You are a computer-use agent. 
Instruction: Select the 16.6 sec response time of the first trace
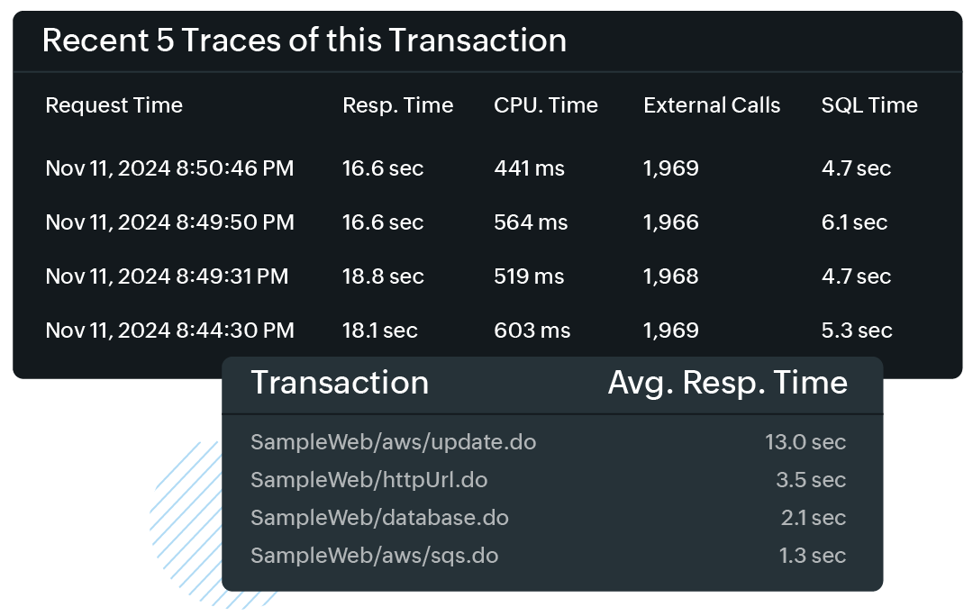(382, 168)
